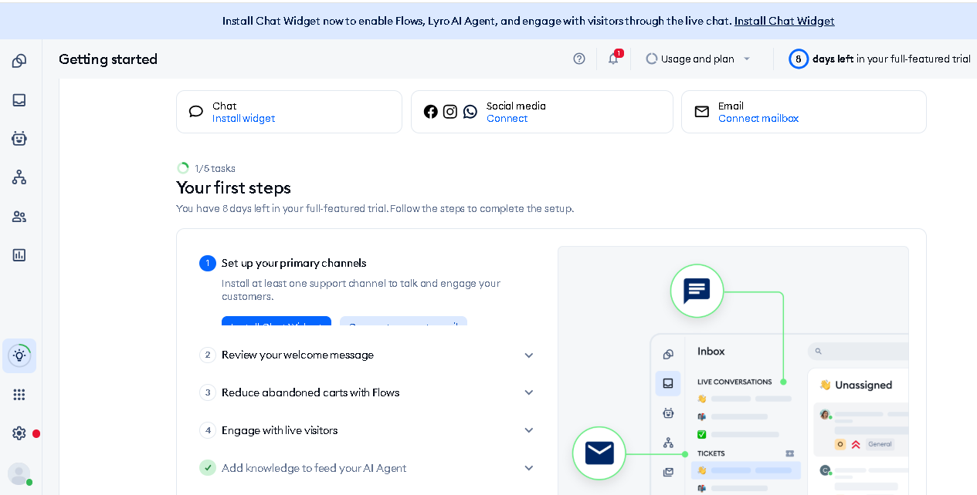Open the Analytics chart sidebar icon
The width and height of the screenshot is (977, 495).
19,254
